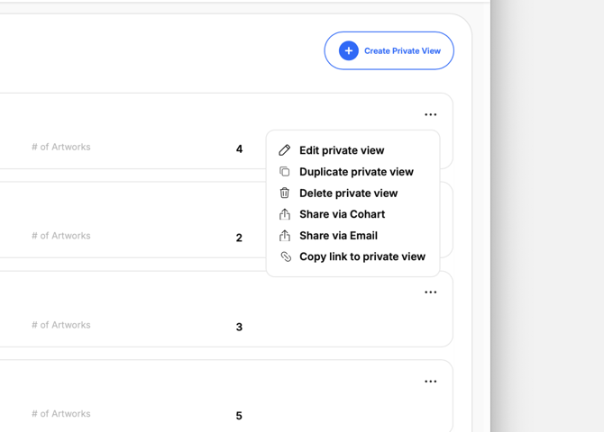Click the pencil icon for Edit private view

point(285,150)
